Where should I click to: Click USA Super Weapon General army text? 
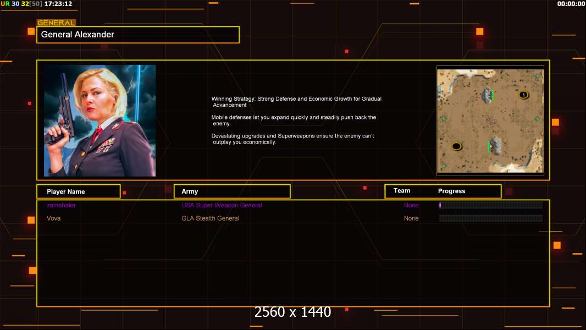pos(222,205)
